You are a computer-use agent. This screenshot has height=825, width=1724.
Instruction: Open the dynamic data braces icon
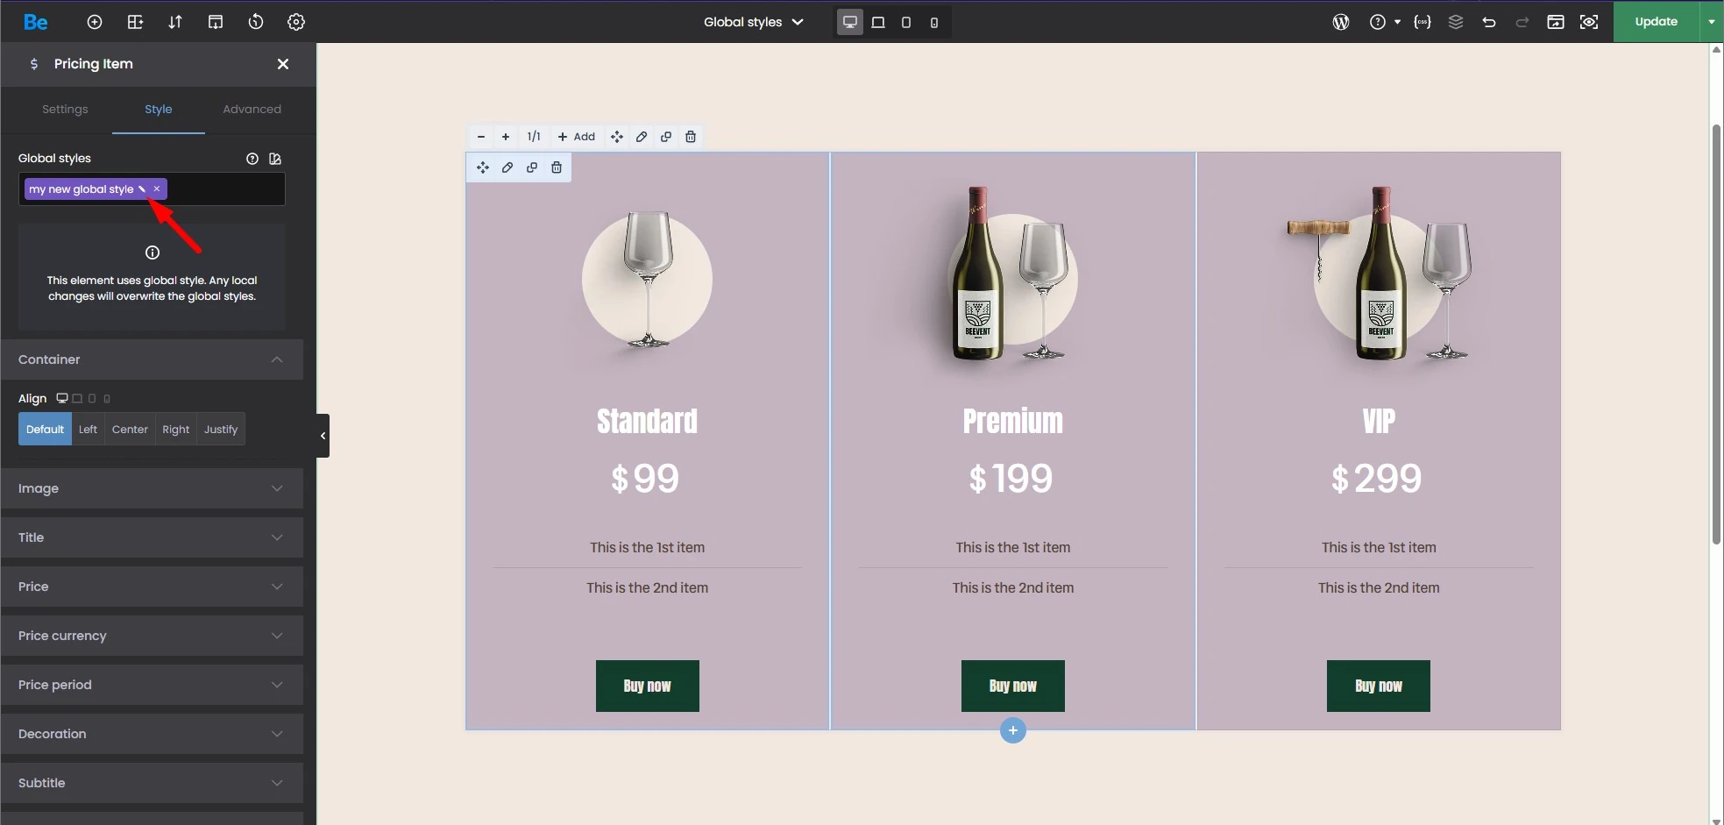pos(1422,22)
